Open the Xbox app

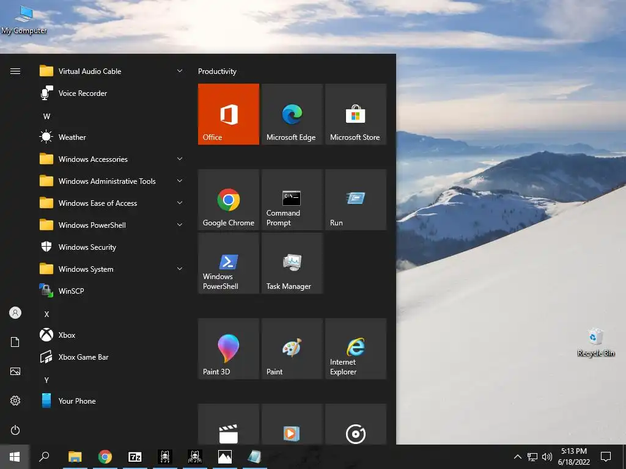[112, 335]
